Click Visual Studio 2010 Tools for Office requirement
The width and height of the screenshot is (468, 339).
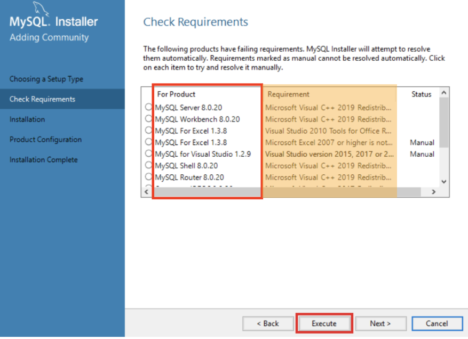pyautogui.click(x=328, y=131)
